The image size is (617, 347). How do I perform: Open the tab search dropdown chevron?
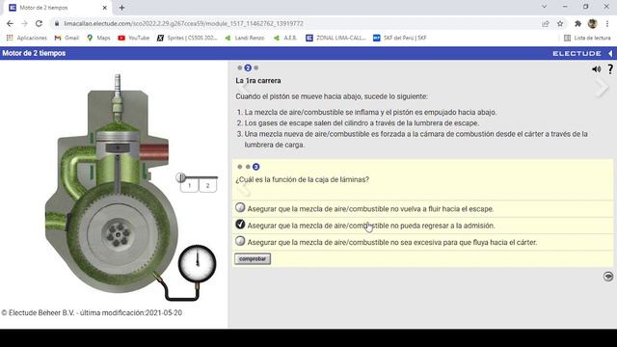point(544,7)
